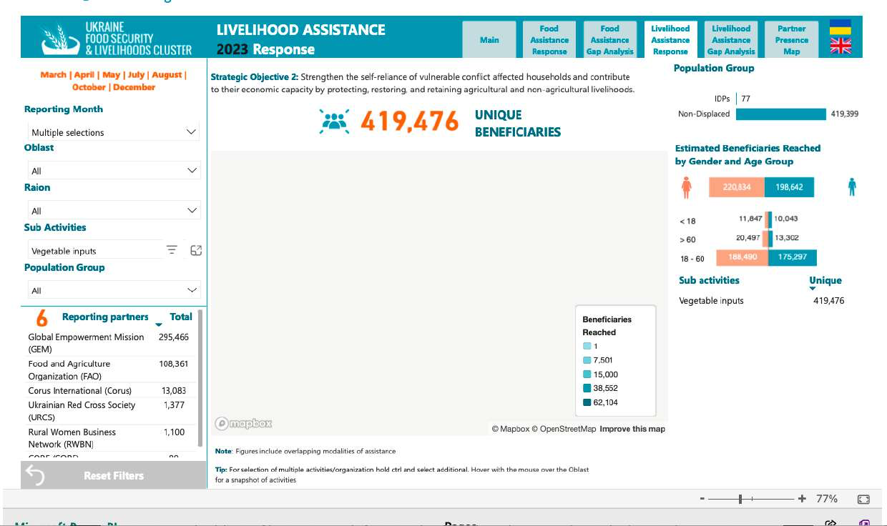Click zoom out minus icon
This screenshot has width=887, height=526.
[x=702, y=499]
